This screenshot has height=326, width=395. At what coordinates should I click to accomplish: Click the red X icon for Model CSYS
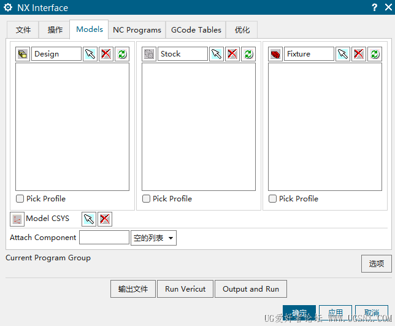[x=105, y=219]
